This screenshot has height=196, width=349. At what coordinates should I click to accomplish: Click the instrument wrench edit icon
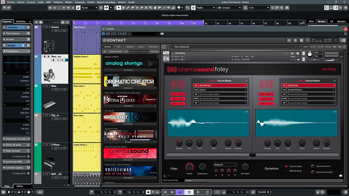click(166, 53)
